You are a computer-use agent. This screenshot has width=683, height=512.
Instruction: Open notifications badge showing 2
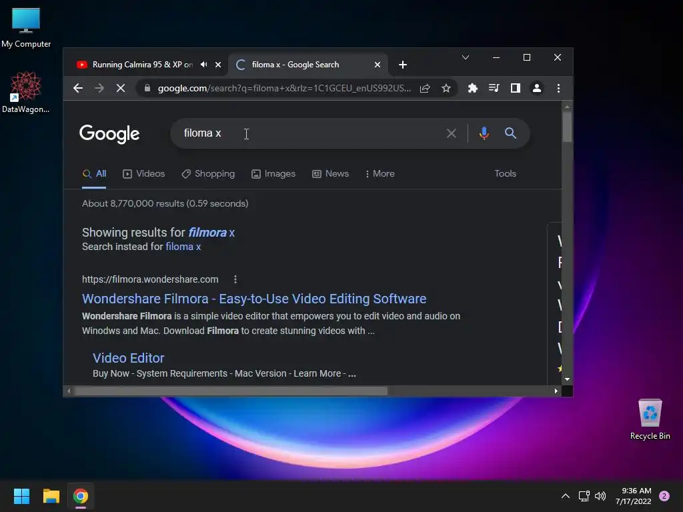[664, 496]
